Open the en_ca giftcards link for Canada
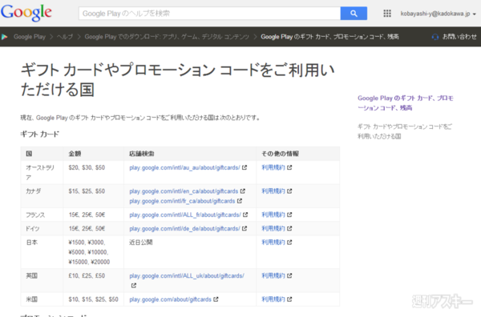The image size is (481, 317). (x=184, y=191)
